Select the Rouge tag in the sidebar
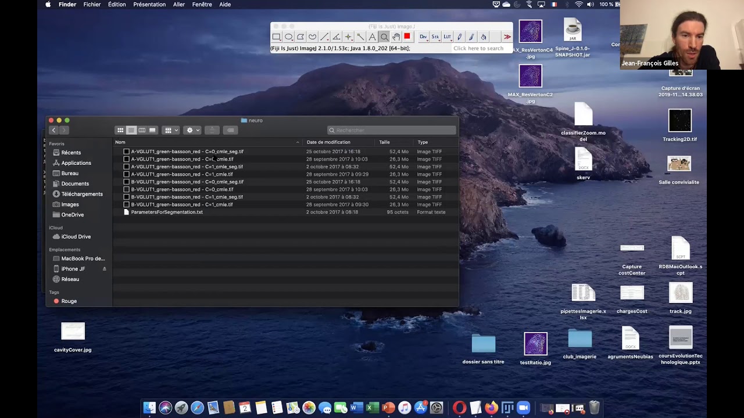Image resolution: width=744 pixels, height=418 pixels. pos(69,301)
